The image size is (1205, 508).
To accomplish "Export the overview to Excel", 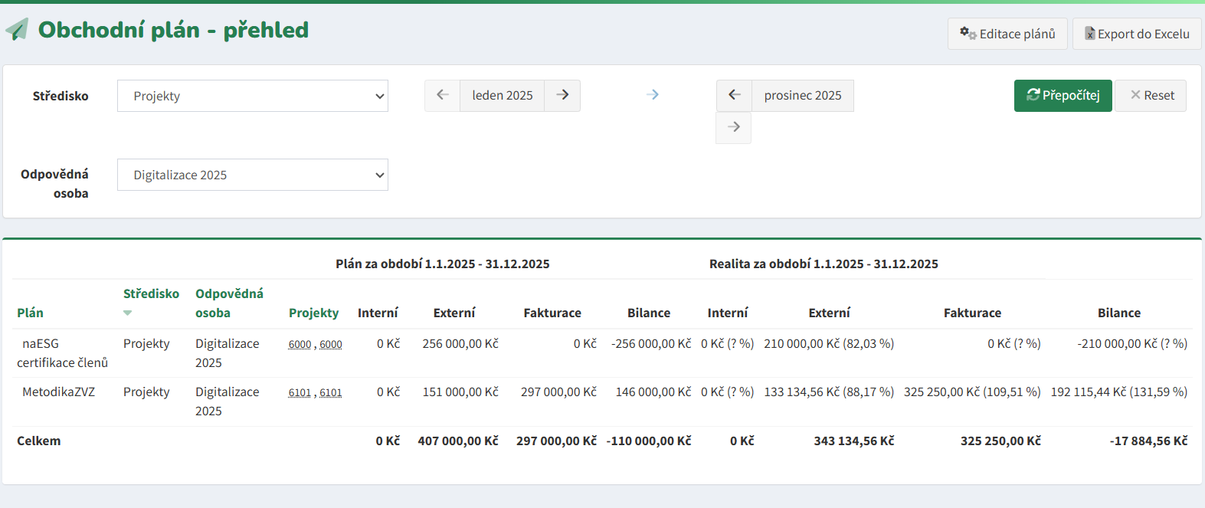I will point(1137,34).
